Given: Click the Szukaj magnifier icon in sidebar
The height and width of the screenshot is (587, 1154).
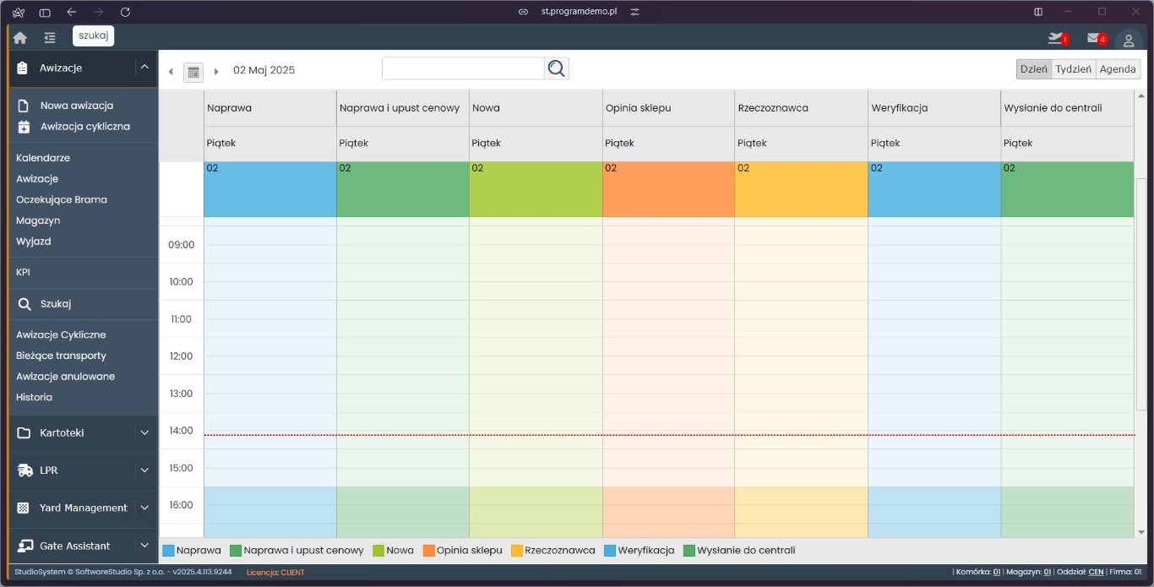Looking at the screenshot, I should [x=24, y=304].
